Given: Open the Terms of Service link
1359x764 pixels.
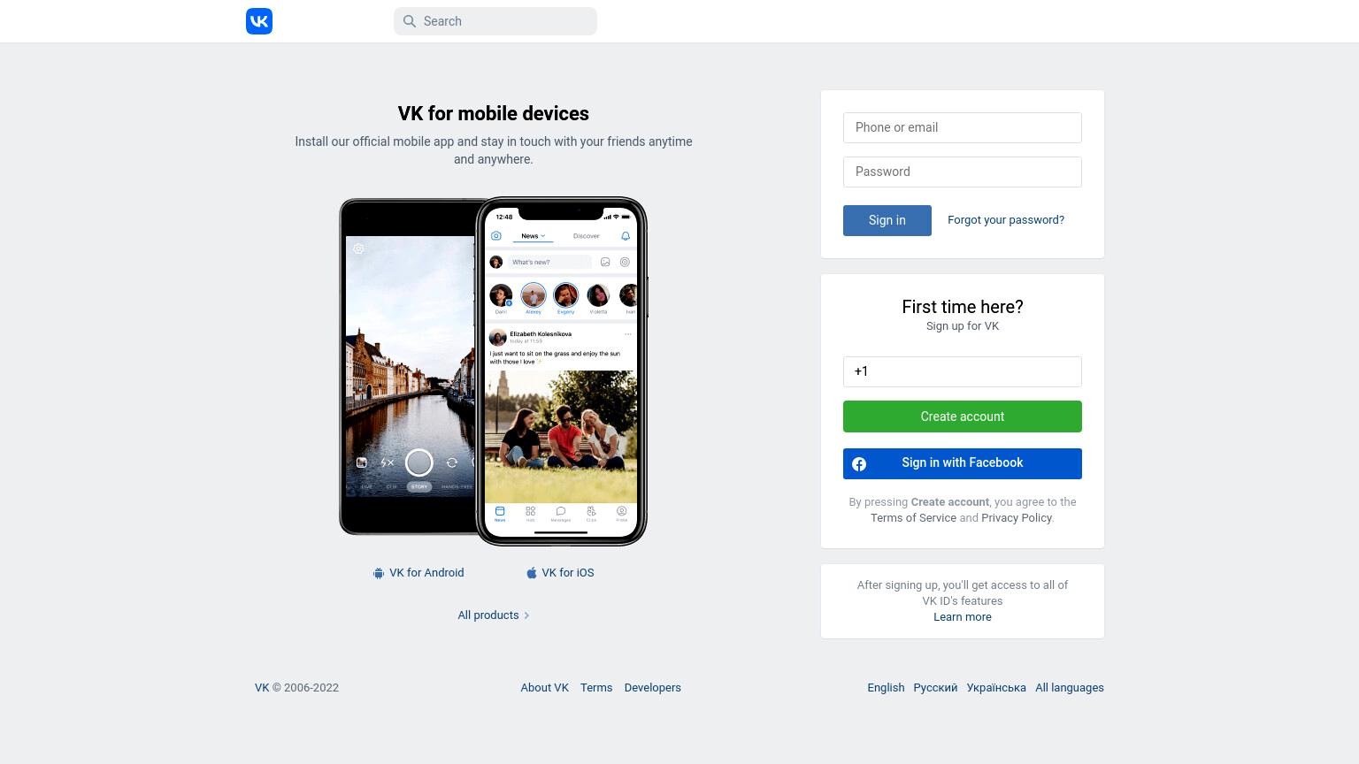Looking at the screenshot, I should (x=913, y=518).
